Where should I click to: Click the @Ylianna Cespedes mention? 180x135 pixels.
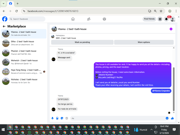(161, 91)
